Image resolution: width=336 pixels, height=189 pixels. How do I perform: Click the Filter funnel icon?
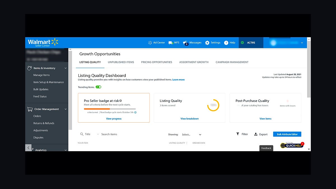238,134
